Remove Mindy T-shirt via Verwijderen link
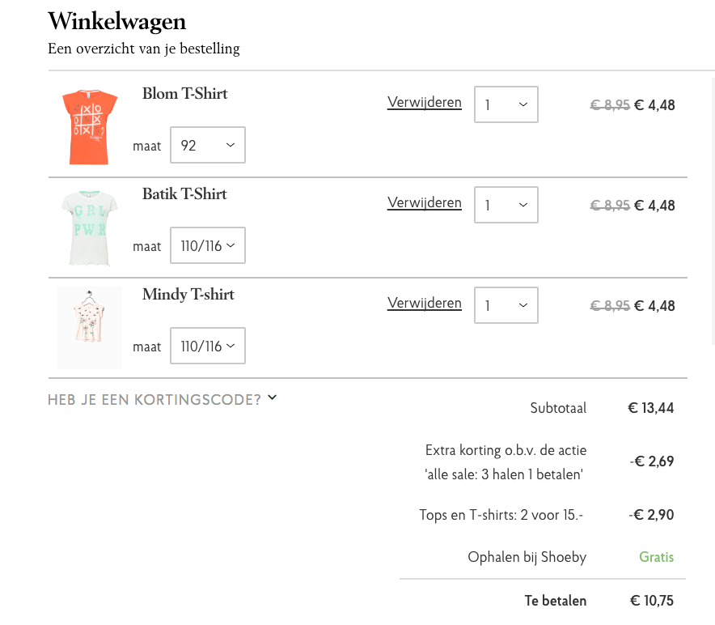This screenshot has width=715, height=625. [x=424, y=303]
